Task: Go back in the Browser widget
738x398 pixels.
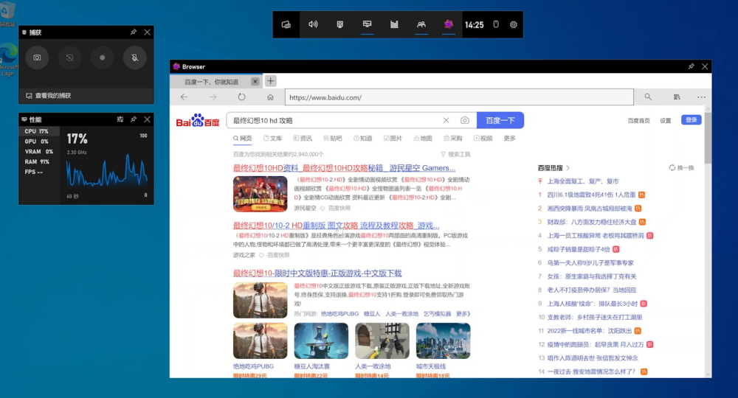Action: tap(184, 97)
